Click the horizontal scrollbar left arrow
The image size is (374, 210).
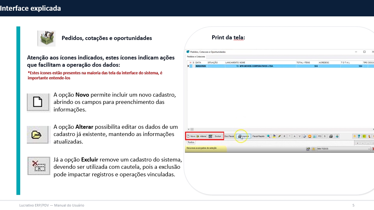pos(189,129)
